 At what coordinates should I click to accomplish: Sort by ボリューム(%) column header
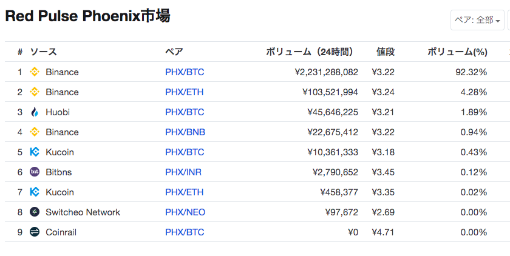click(457, 52)
